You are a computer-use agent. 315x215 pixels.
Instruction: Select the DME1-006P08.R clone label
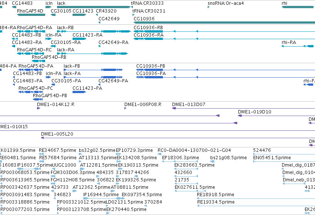pyautogui.click(x=143, y=105)
